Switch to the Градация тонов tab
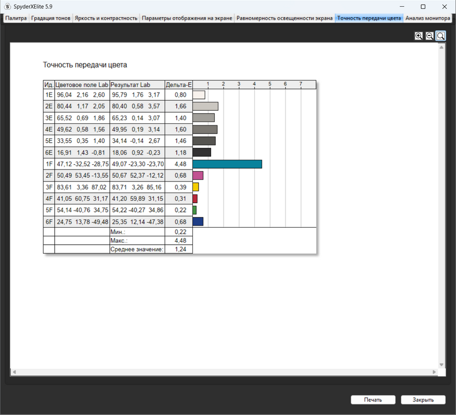The width and height of the screenshot is (456, 415). (50, 18)
